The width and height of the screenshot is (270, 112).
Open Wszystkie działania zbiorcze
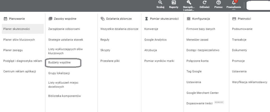[x=119, y=29]
